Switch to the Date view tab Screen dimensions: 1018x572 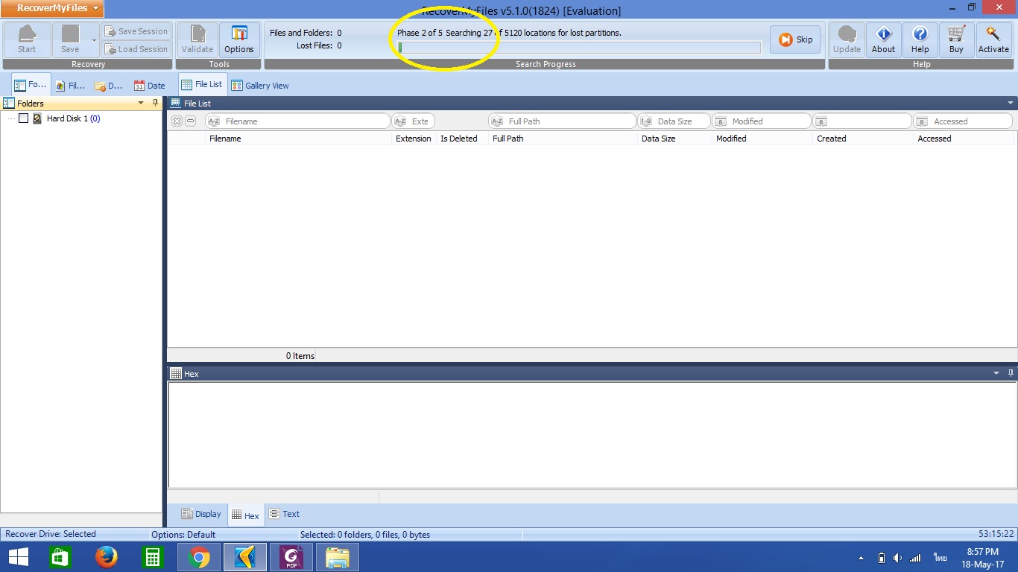[150, 86]
